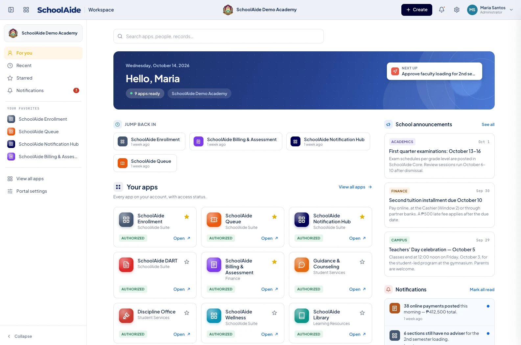This screenshot has height=345, width=521.
Task: Click the Create button
Action: coord(416,10)
